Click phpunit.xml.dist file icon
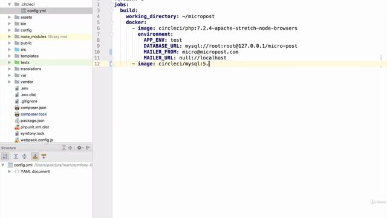 pyautogui.click(x=17, y=127)
